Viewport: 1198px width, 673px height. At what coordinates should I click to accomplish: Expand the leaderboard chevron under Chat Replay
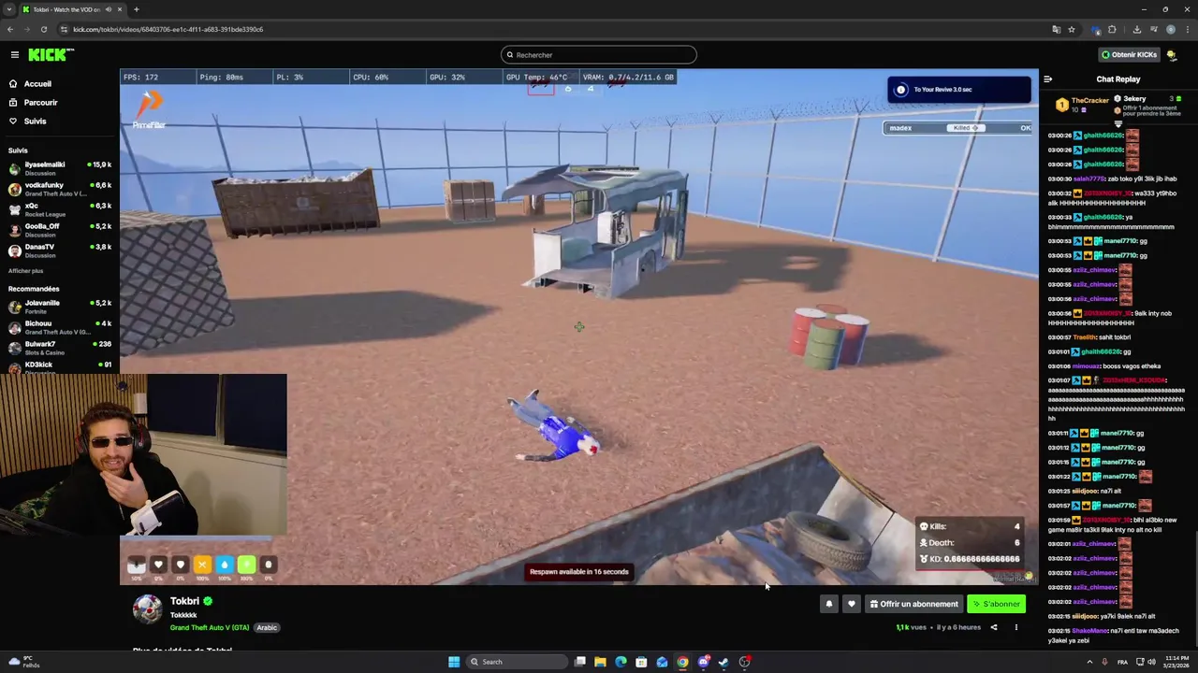1118,123
